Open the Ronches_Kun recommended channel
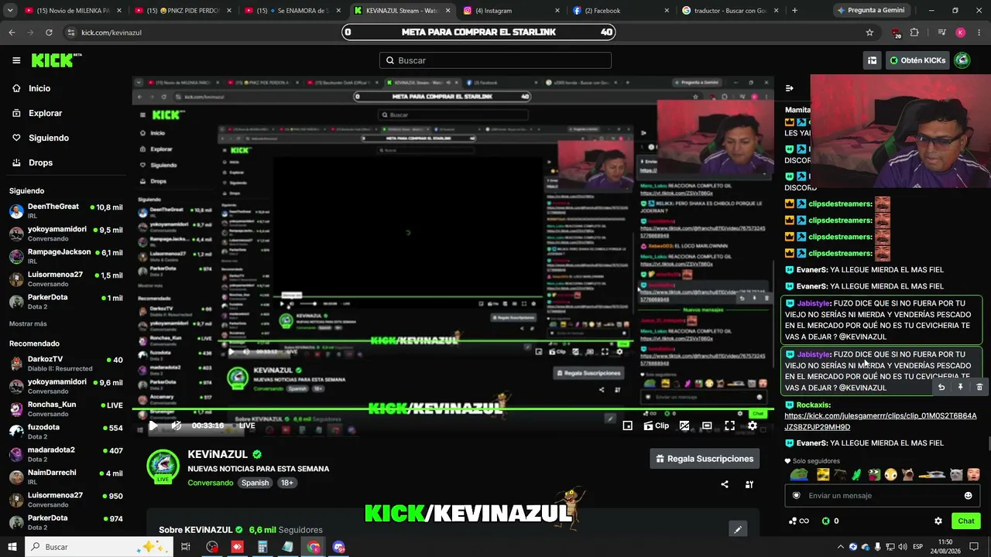Screen dimensions: 991x557 (66, 408)
